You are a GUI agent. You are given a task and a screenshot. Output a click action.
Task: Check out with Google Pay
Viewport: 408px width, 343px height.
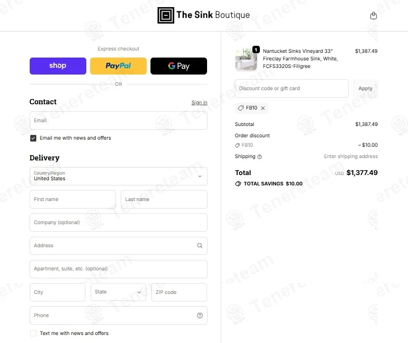(x=179, y=66)
